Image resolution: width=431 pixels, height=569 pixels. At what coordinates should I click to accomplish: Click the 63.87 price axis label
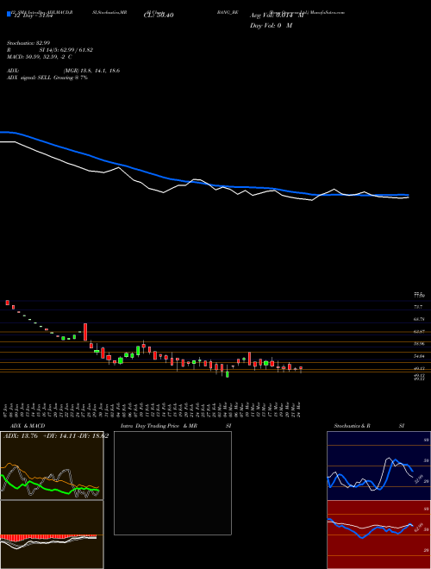(419, 331)
